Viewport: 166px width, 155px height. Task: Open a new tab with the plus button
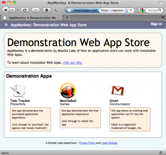(x=67, y=18)
